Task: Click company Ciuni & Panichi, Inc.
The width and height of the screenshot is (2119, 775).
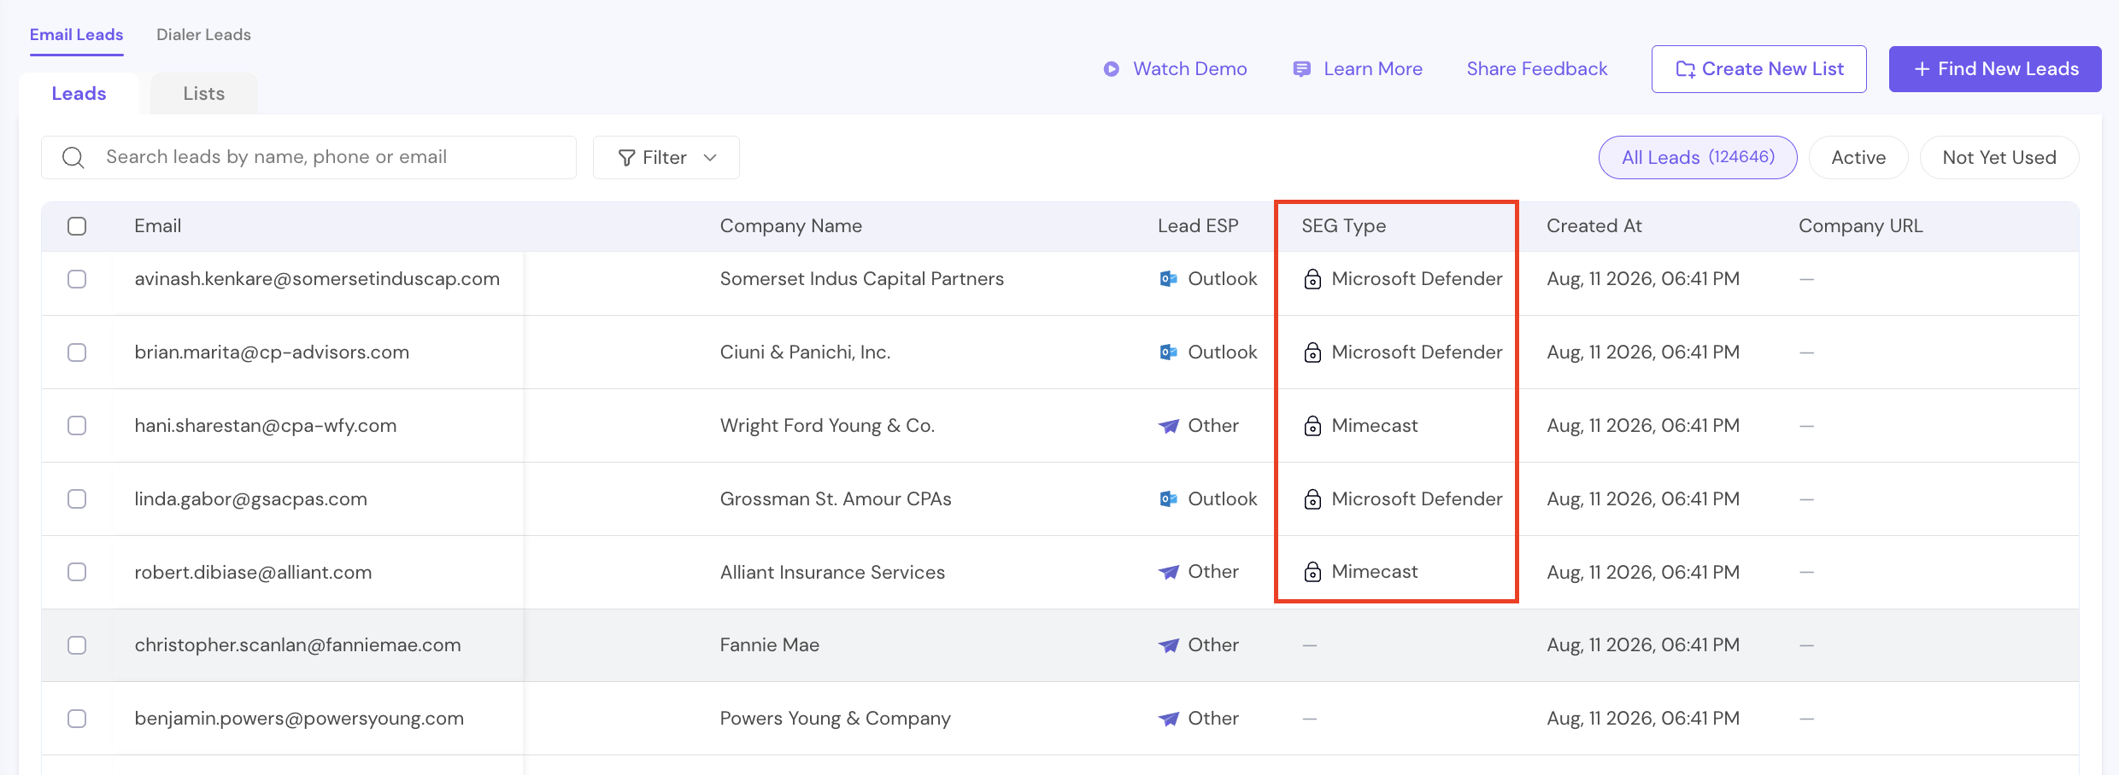Action: point(806,353)
